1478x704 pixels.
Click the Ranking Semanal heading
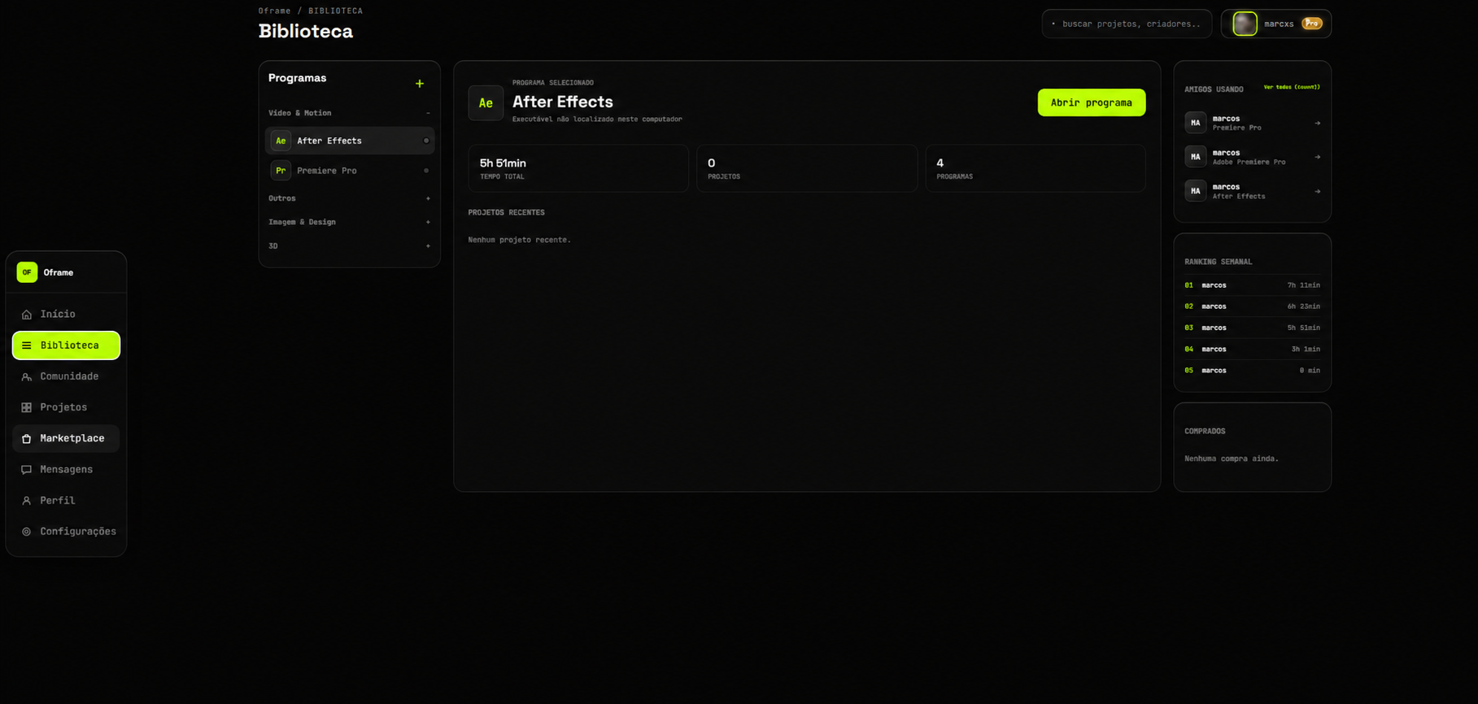click(x=1218, y=262)
